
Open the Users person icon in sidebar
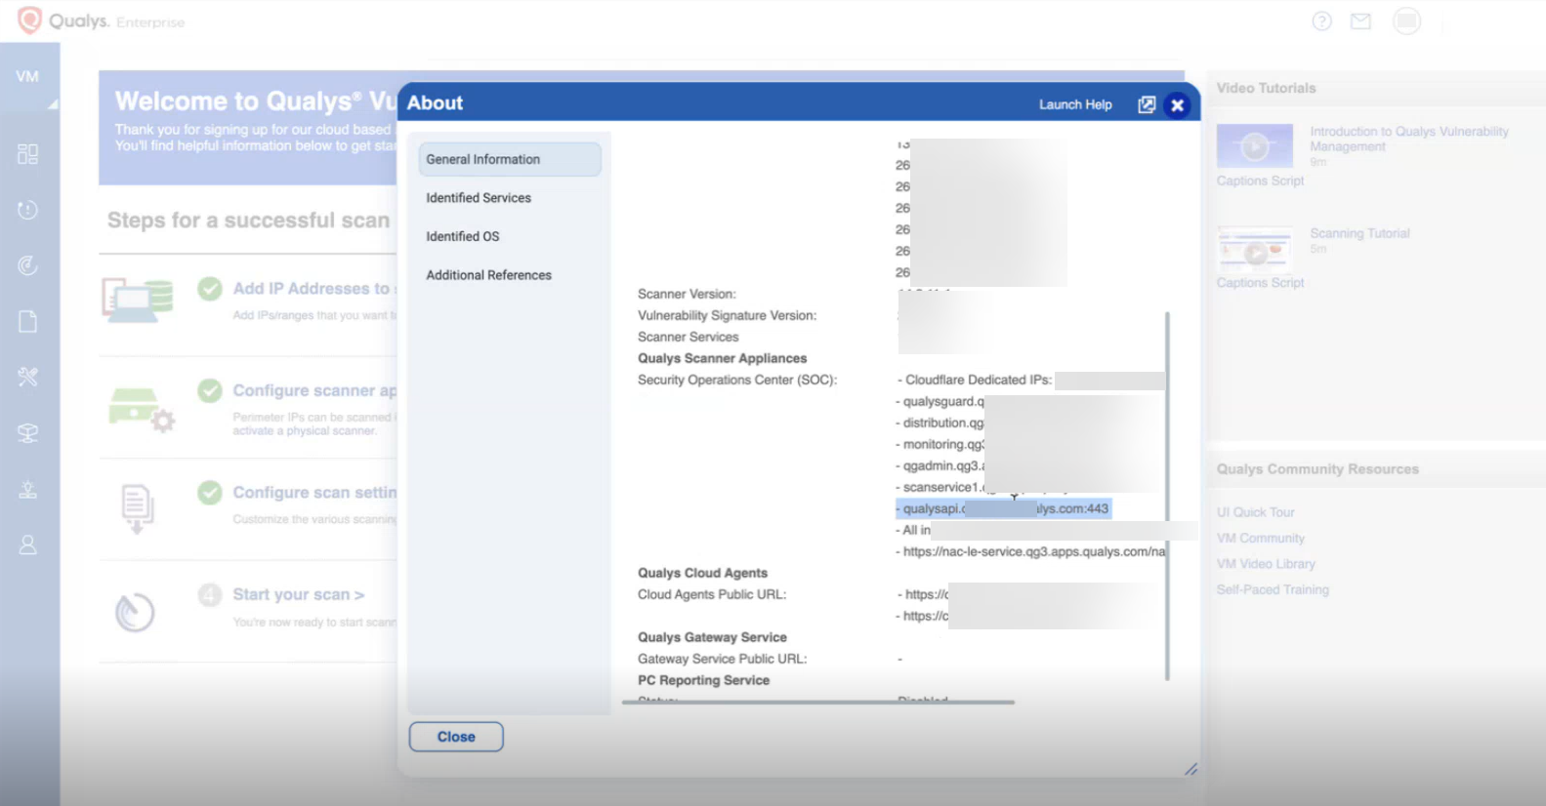(x=28, y=544)
